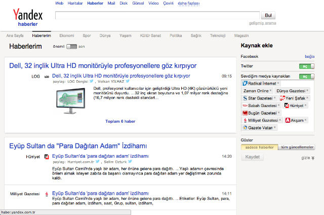Click the Star Gazetesi source icon
Image resolution: width=324 pixels, height=215 pixels.
(x=245, y=98)
